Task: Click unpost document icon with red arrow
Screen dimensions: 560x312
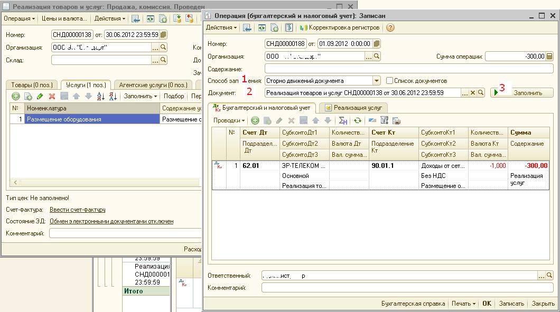Action: point(189,18)
